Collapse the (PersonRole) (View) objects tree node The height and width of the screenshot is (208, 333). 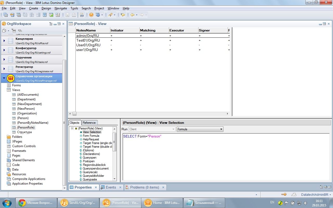(72, 128)
